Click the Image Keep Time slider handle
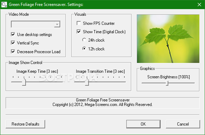The width and height of the screenshot is (205, 135). pos(24,82)
